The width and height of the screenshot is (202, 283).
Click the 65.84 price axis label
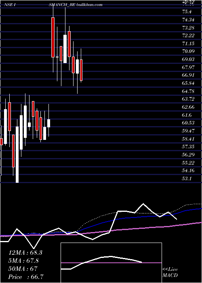(188, 83)
